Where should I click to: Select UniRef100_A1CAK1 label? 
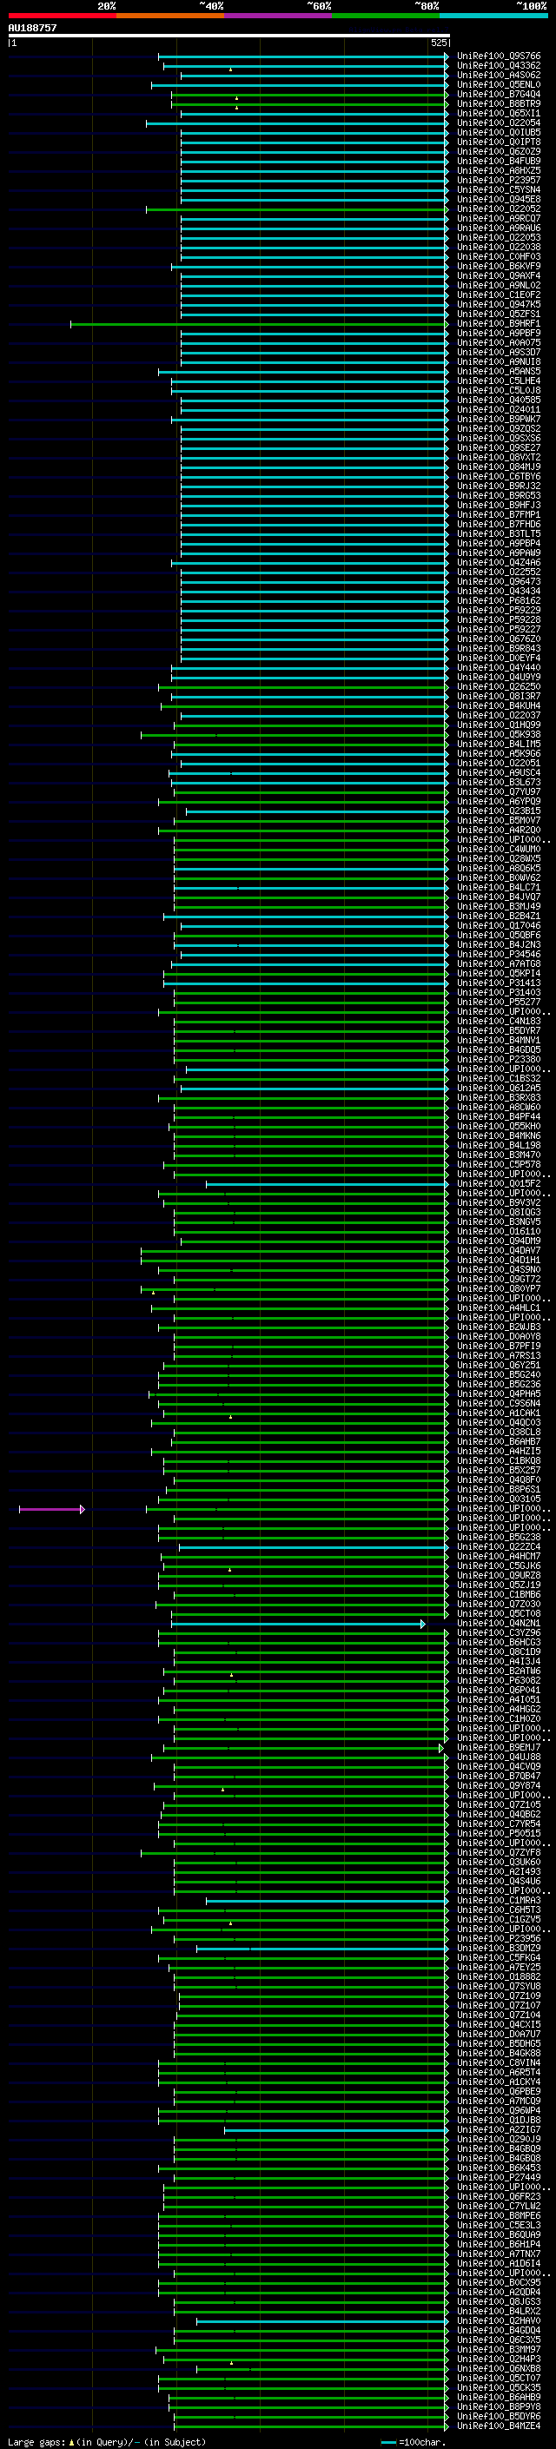pos(499,1413)
